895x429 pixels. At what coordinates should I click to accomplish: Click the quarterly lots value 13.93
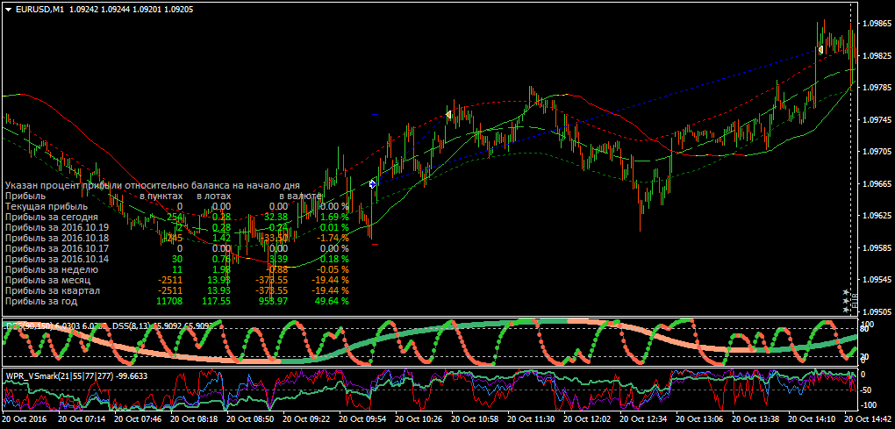click(218, 290)
